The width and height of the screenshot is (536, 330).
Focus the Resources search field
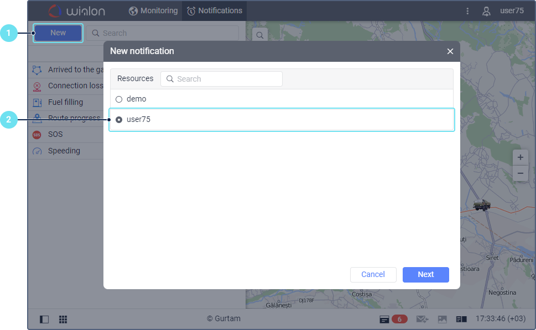[221, 79]
